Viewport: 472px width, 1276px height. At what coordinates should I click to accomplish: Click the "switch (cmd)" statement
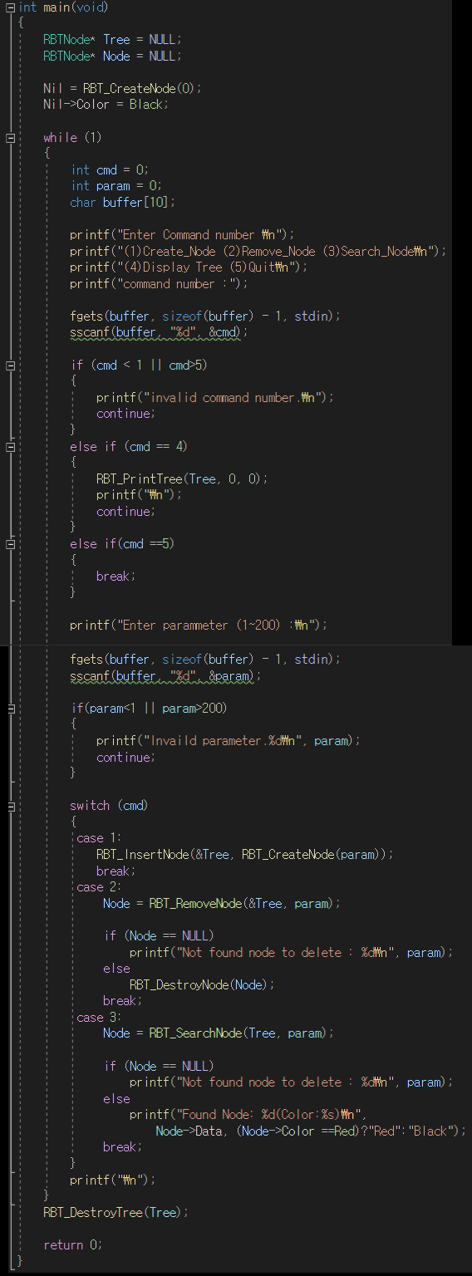pos(109,806)
